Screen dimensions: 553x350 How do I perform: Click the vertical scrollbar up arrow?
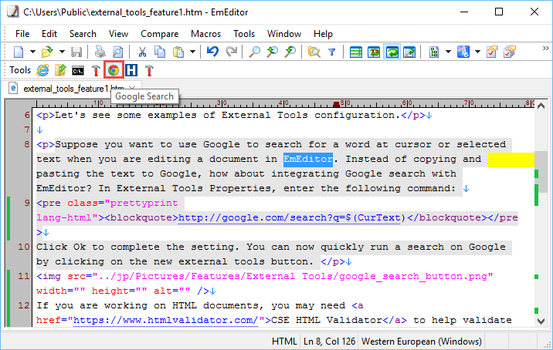541,106
